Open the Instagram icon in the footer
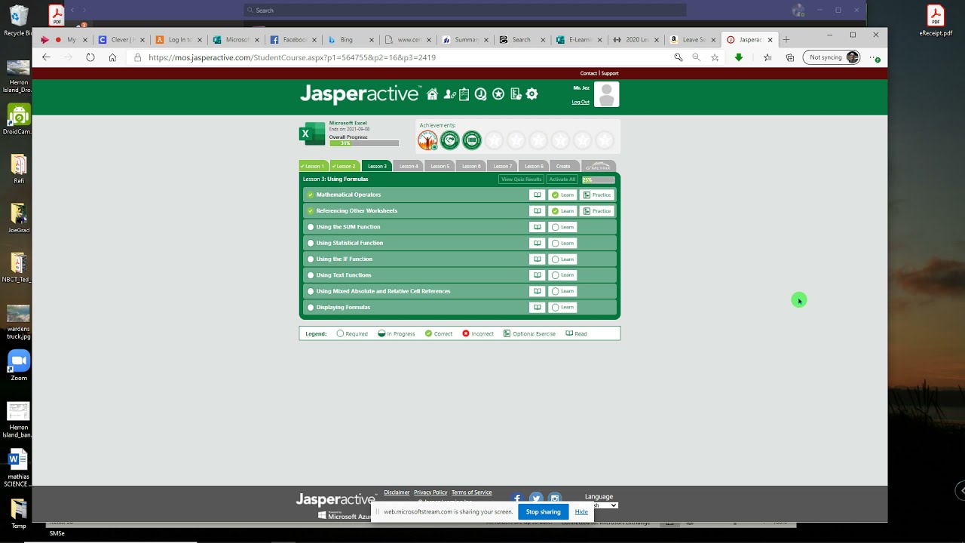This screenshot has width=965, height=543. pos(555,498)
